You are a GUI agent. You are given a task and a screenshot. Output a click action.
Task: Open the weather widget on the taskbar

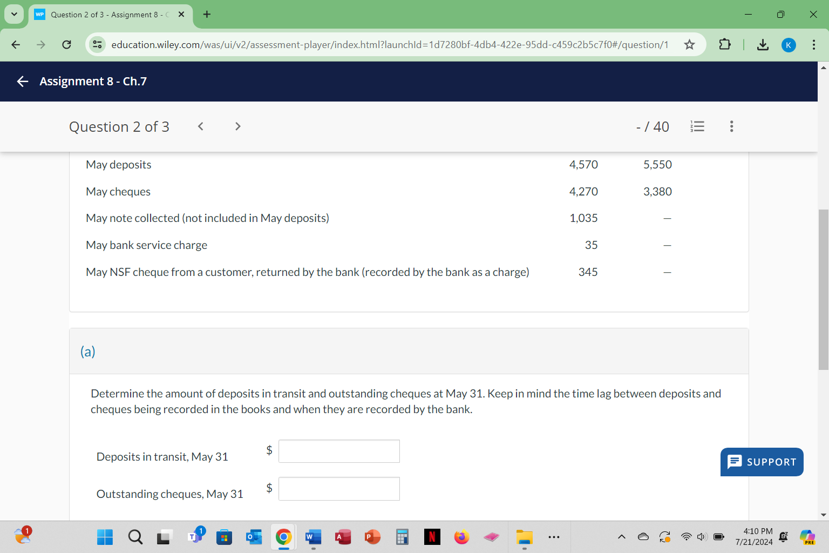click(x=23, y=535)
